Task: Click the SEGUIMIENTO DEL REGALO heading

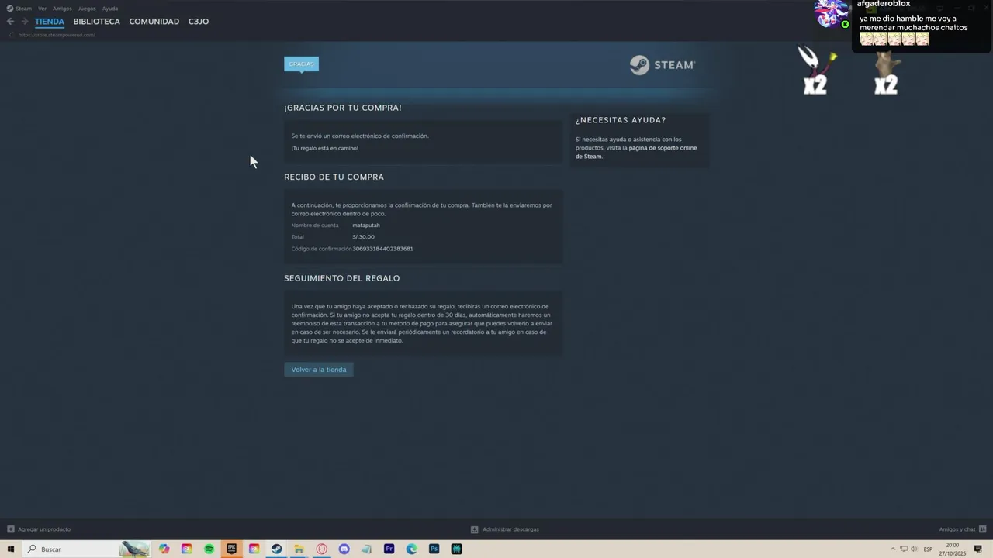Action: [x=342, y=278]
